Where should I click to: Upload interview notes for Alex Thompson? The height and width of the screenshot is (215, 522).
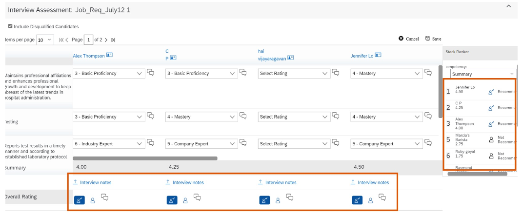pos(92,182)
